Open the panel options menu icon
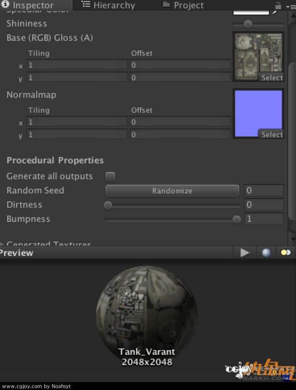Viewport: 296px width, 390px height. point(291,6)
